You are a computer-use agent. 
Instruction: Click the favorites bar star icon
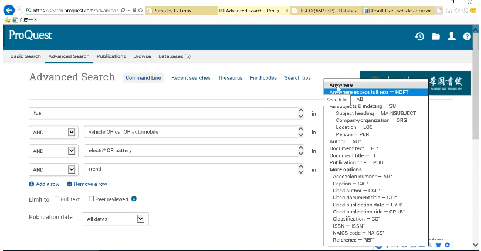(8, 20)
